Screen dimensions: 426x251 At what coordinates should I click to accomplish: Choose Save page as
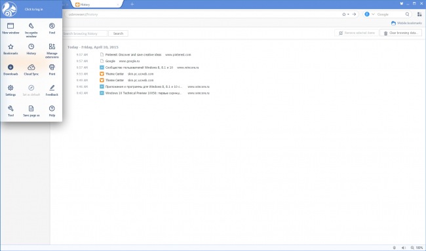pos(31,111)
